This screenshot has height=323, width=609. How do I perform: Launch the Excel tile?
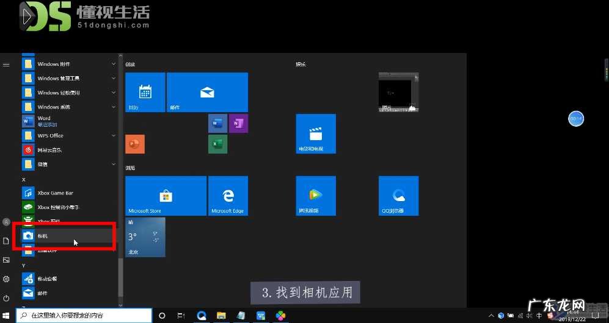(217, 144)
